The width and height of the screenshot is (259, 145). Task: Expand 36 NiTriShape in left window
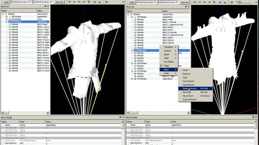[x=6, y=22]
